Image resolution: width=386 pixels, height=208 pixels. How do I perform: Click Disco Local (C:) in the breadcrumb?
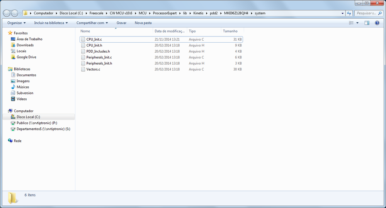(x=71, y=13)
